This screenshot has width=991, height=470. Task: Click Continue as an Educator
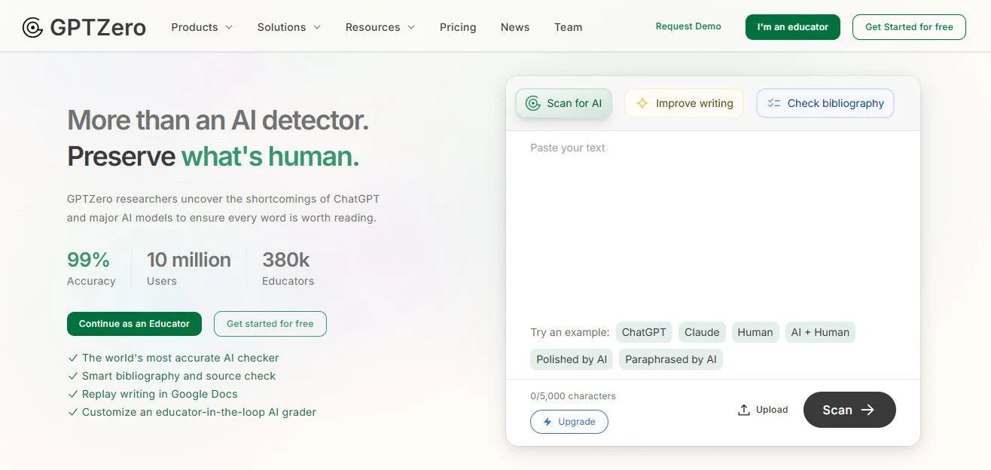(134, 324)
